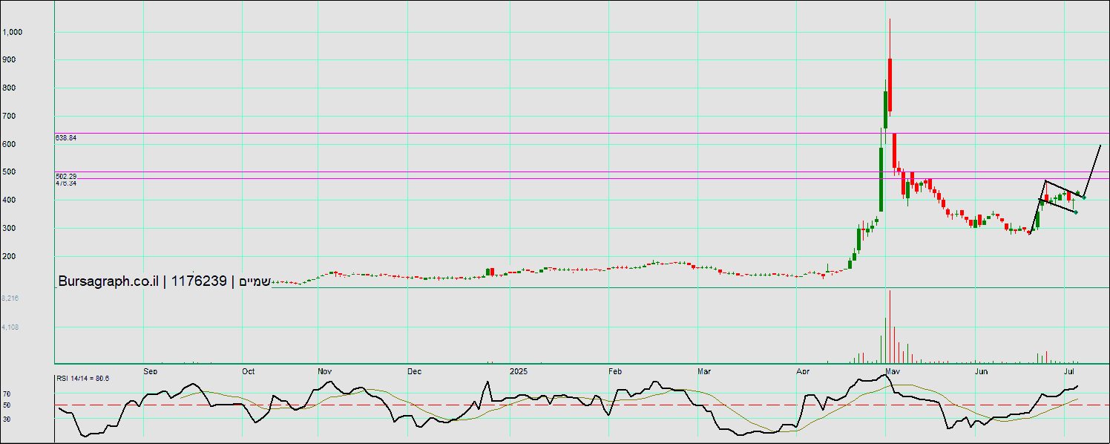The width and height of the screenshot is (1110, 444).
Task: Click the tallest red volume bar
Action: tap(890, 327)
